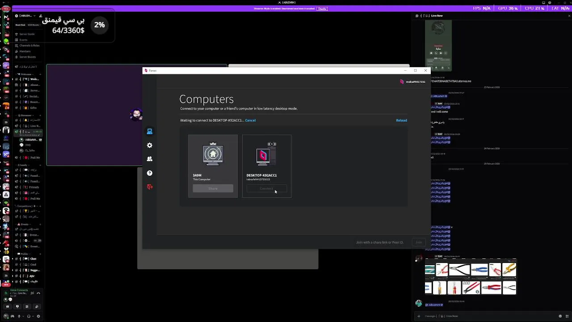Viewport: 572px width, 322px height.
Task: Open Server Guide in Discord sidebar
Action: point(27,34)
